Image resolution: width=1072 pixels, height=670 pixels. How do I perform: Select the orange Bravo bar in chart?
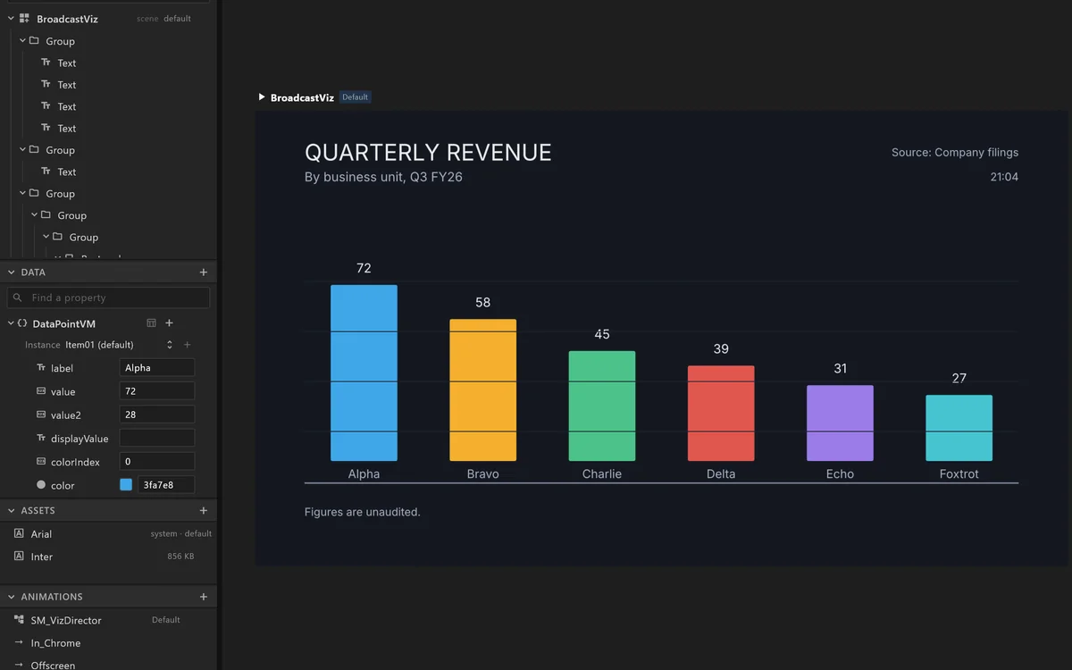pyautogui.click(x=483, y=389)
